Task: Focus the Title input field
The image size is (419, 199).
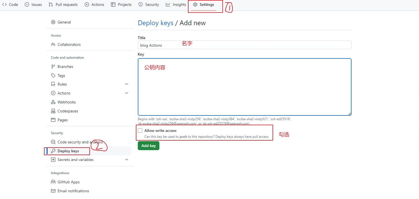Action: [x=245, y=45]
